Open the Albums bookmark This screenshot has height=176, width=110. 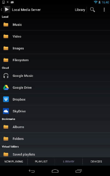pyautogui.click(x=55, y=127)
